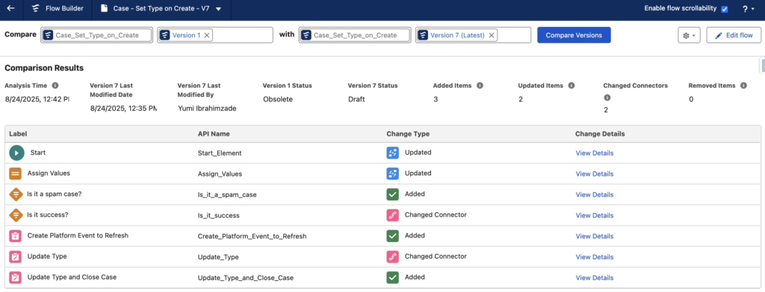The width and height of the screenshot is (765, 292).
Task: Open the help question mark menu
Action: (748, 9)
